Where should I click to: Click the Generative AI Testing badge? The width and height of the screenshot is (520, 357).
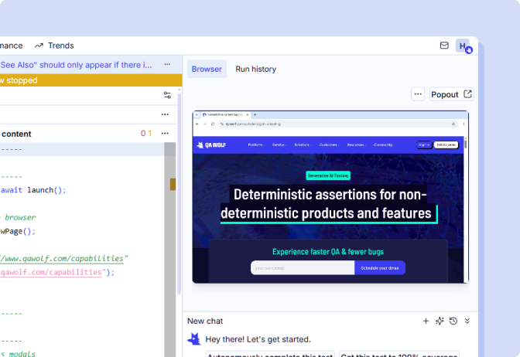pyautogui.click(x=328, y=175)
